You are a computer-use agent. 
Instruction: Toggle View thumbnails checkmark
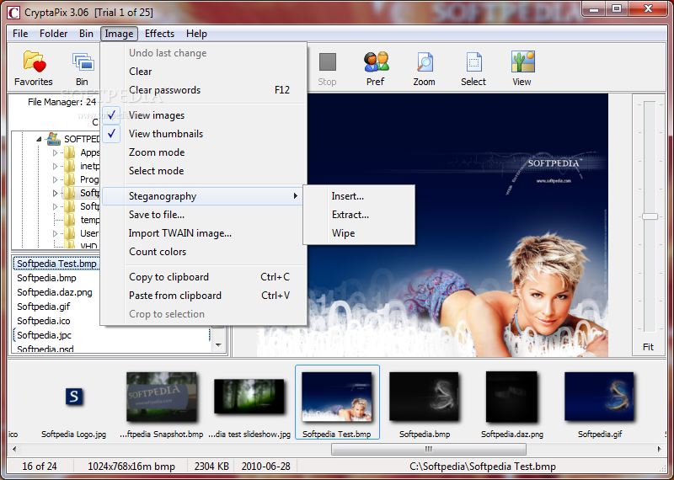[x=111, y=134]
